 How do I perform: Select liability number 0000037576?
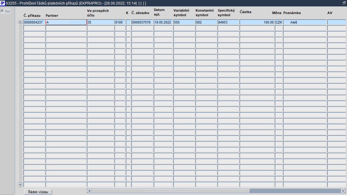pos(142,22)
